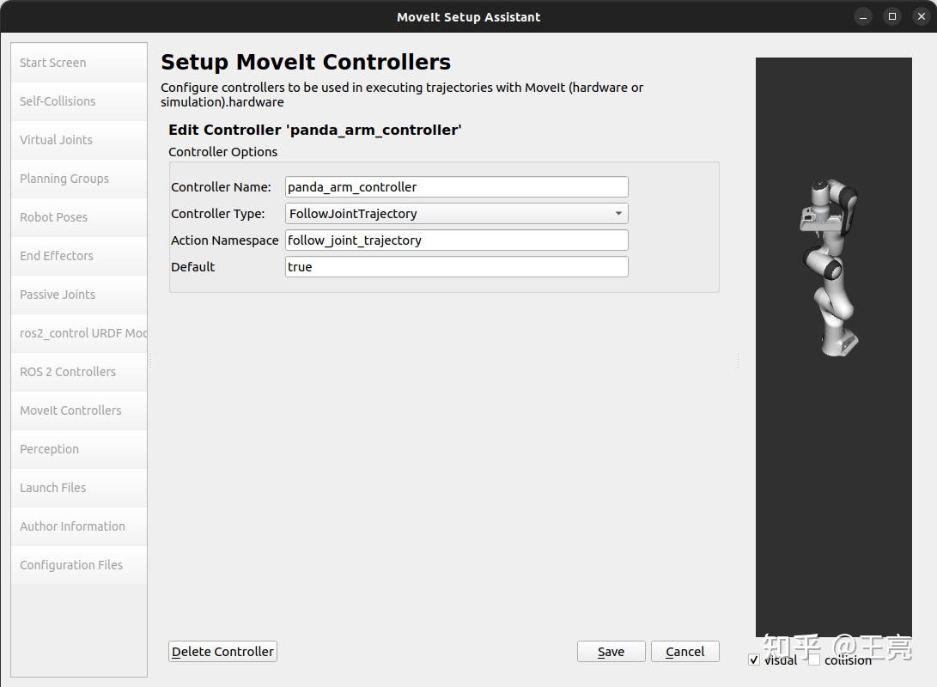The width and height of the screenshot is (937, 687).
Task: Click the Cancel button
Action: click(x=684, y=652)
